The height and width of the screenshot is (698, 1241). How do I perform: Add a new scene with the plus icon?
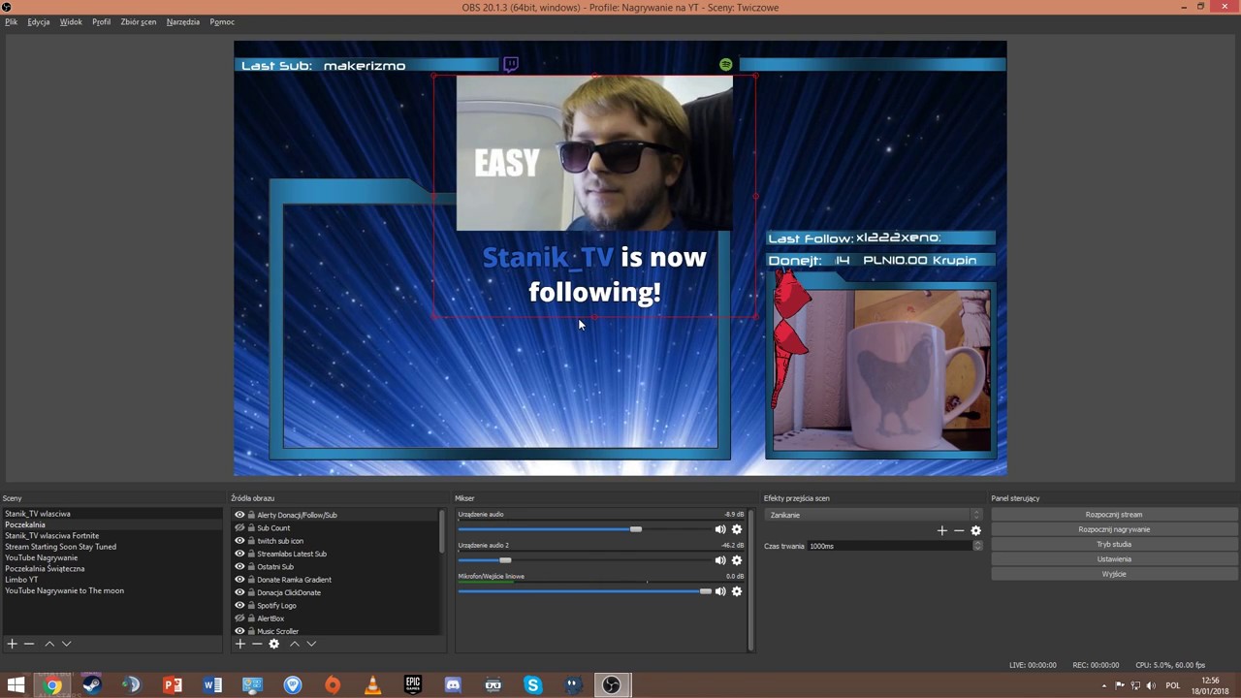[12, 644]
